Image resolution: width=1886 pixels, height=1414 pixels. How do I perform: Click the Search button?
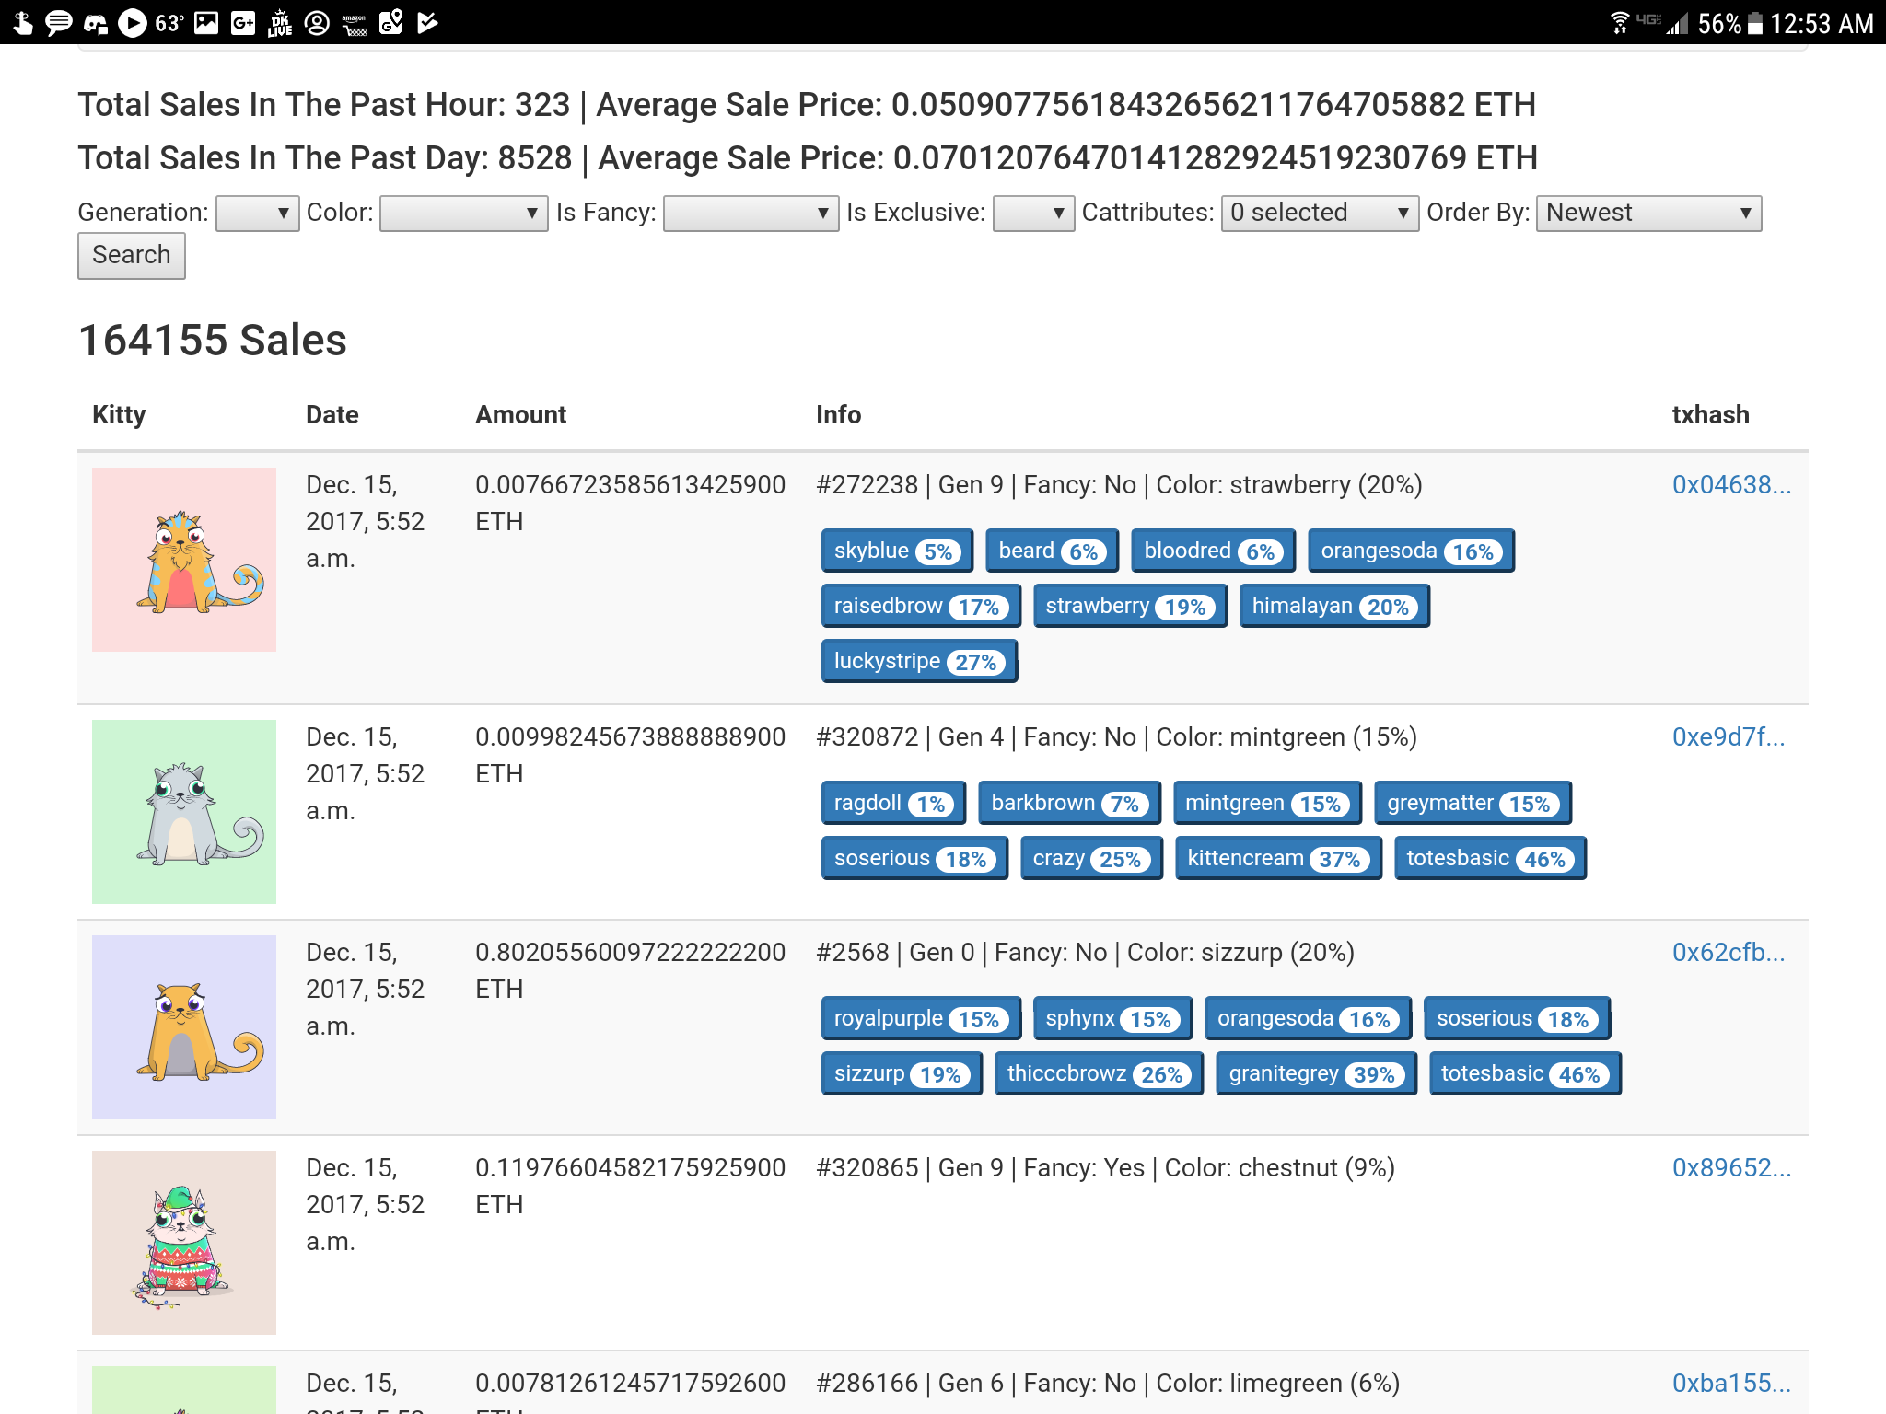(x=132, y=255)
